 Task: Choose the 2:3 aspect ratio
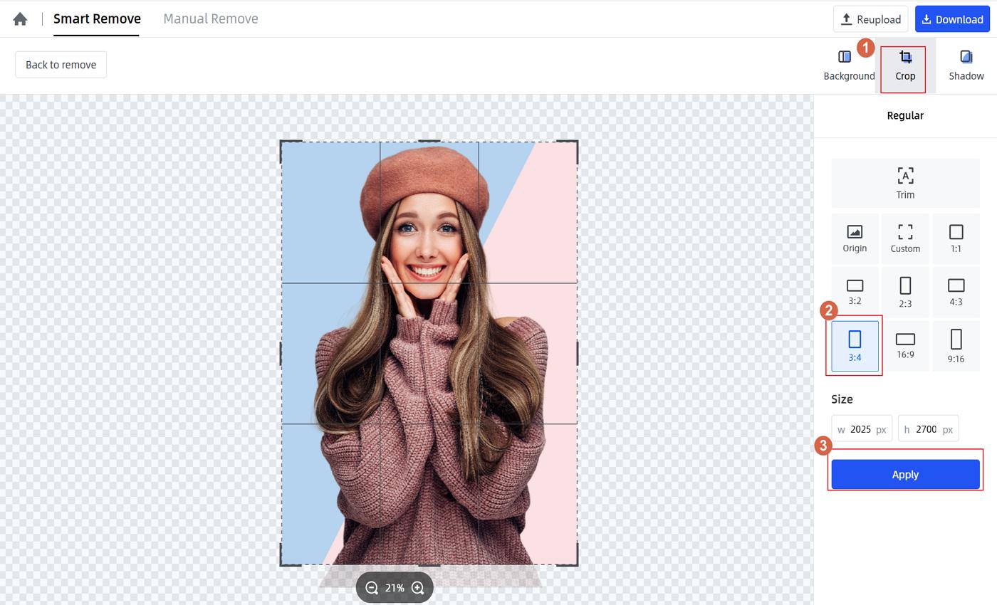click(x=905, y=292)
